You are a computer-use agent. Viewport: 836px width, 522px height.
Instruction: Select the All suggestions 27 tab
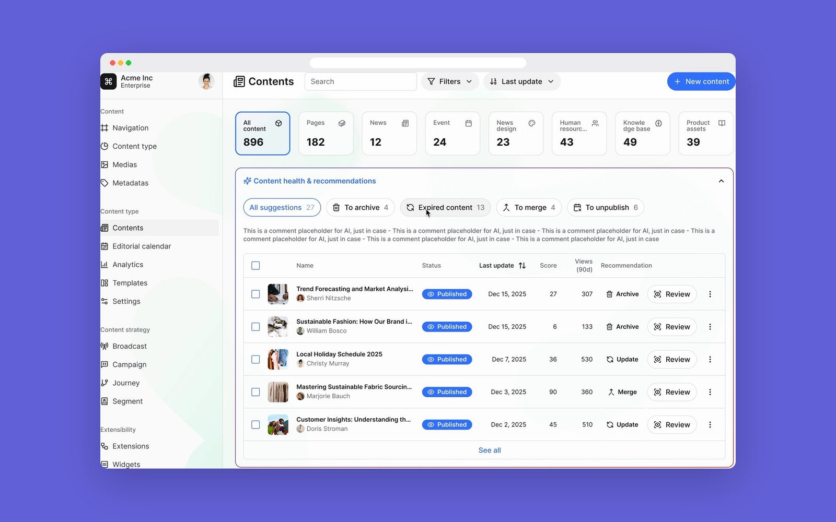tap(282, 207)
